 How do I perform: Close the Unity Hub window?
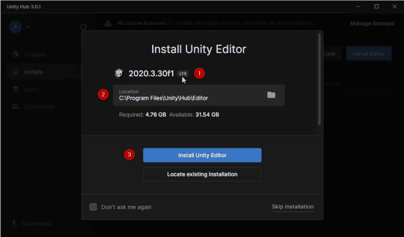[x=394, y=6]
